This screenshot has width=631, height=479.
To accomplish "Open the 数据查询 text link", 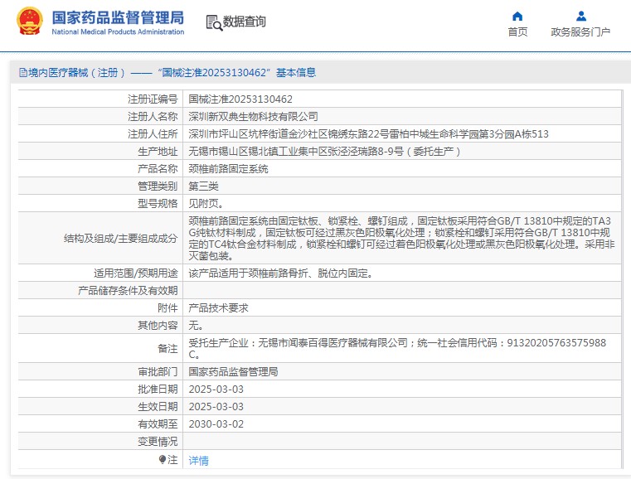I will pos(244,22).
